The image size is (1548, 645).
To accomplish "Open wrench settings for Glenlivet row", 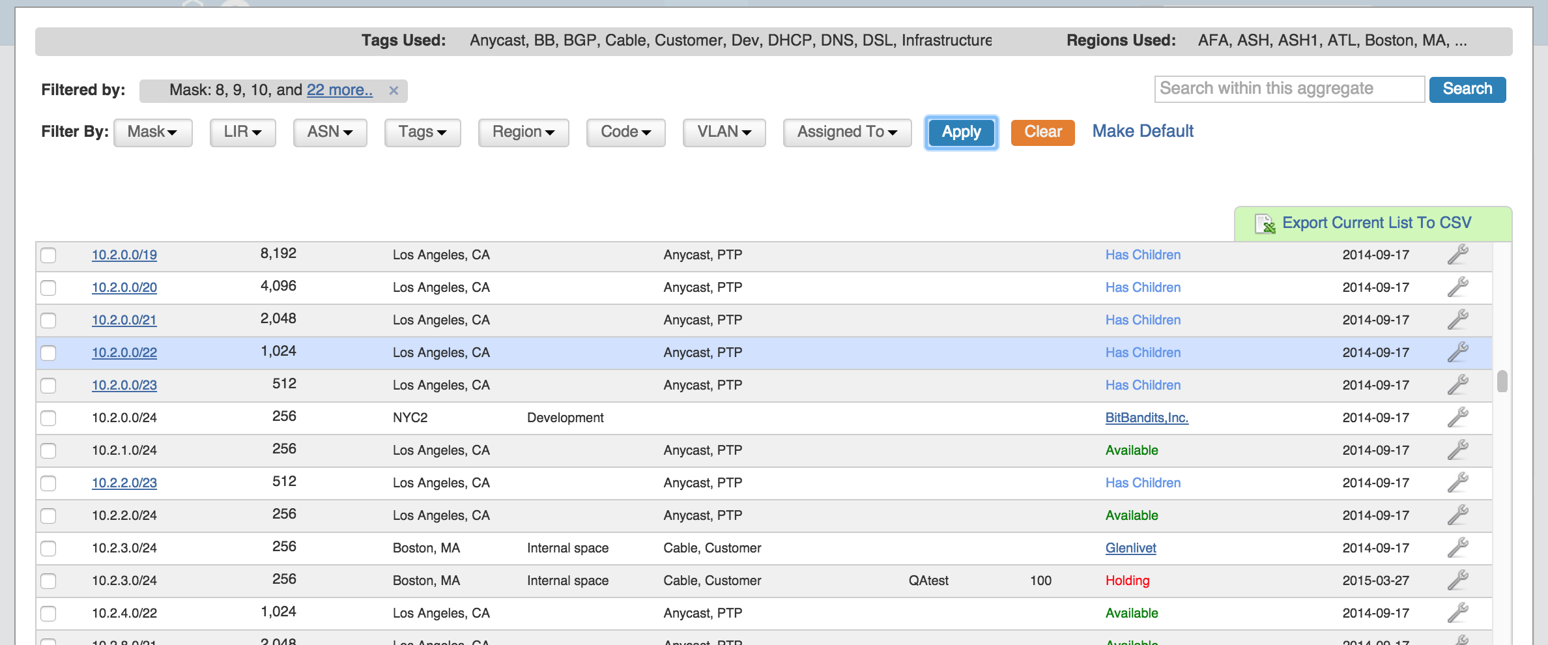I will pyautogui.click(x=1457, y=548).
